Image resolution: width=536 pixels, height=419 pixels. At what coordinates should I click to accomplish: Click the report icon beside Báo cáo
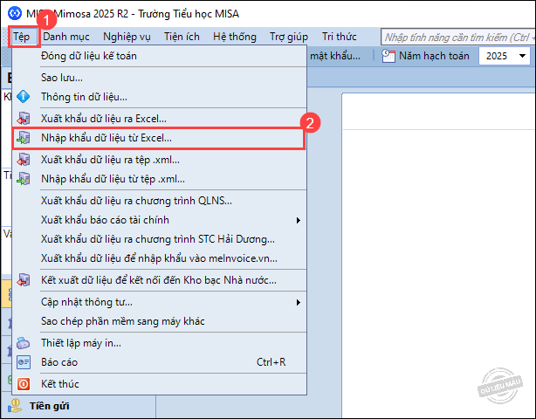pyautogui.click(x=24, y=362)
